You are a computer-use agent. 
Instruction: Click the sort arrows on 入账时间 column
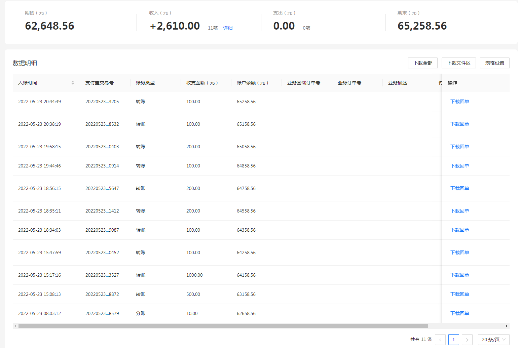tap(73, 83)
